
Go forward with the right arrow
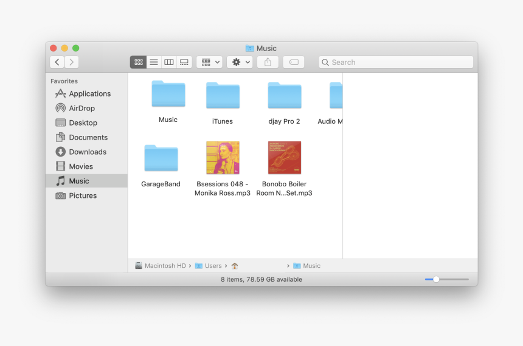point(71,62)
